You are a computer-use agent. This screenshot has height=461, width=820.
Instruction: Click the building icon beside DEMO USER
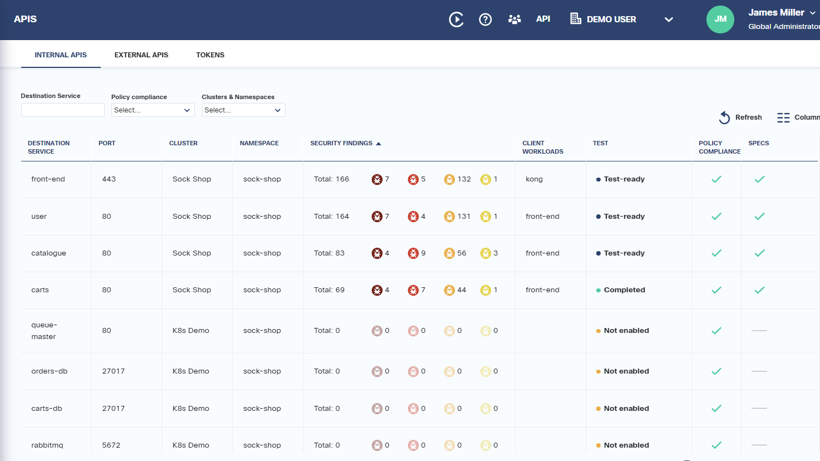pyautogui.click(x=576, y=19)
